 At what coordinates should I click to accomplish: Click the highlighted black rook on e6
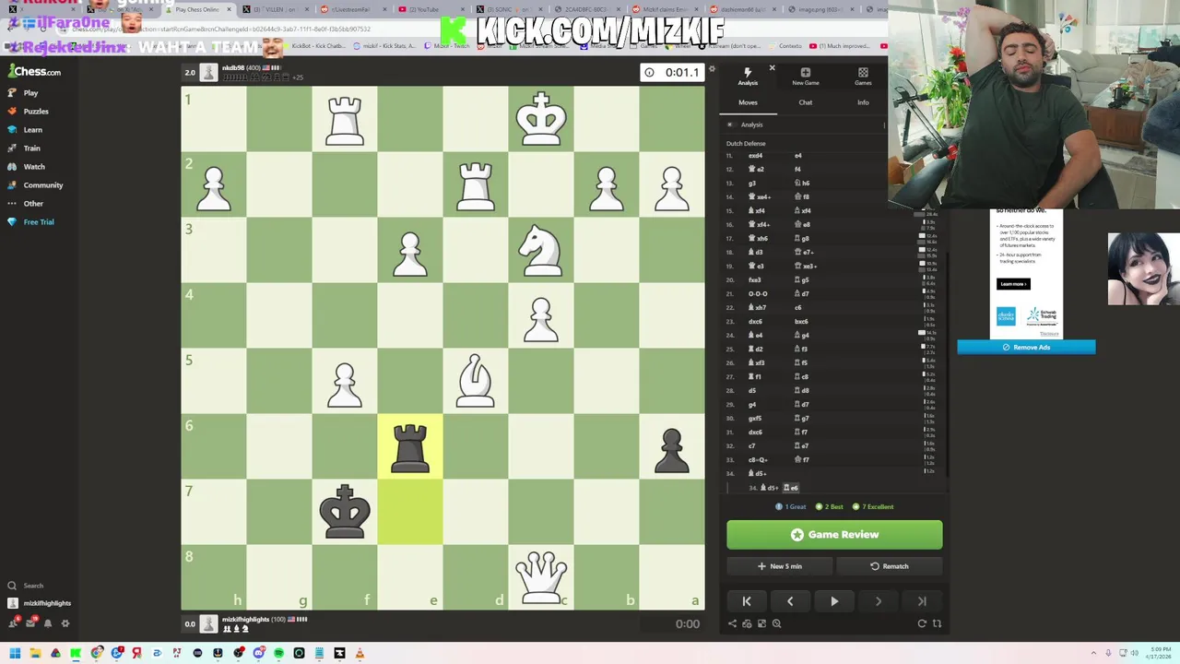410,446
